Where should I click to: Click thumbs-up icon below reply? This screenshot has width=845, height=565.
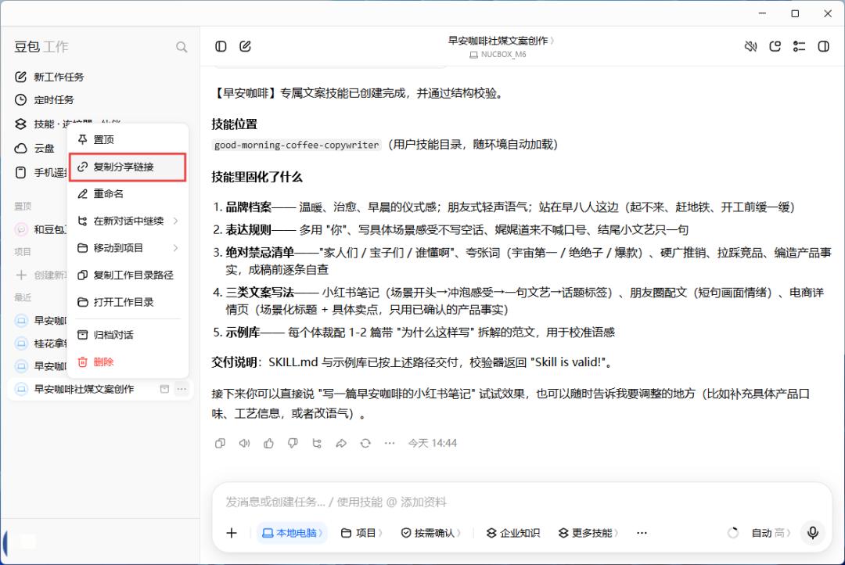coord(268,443)
